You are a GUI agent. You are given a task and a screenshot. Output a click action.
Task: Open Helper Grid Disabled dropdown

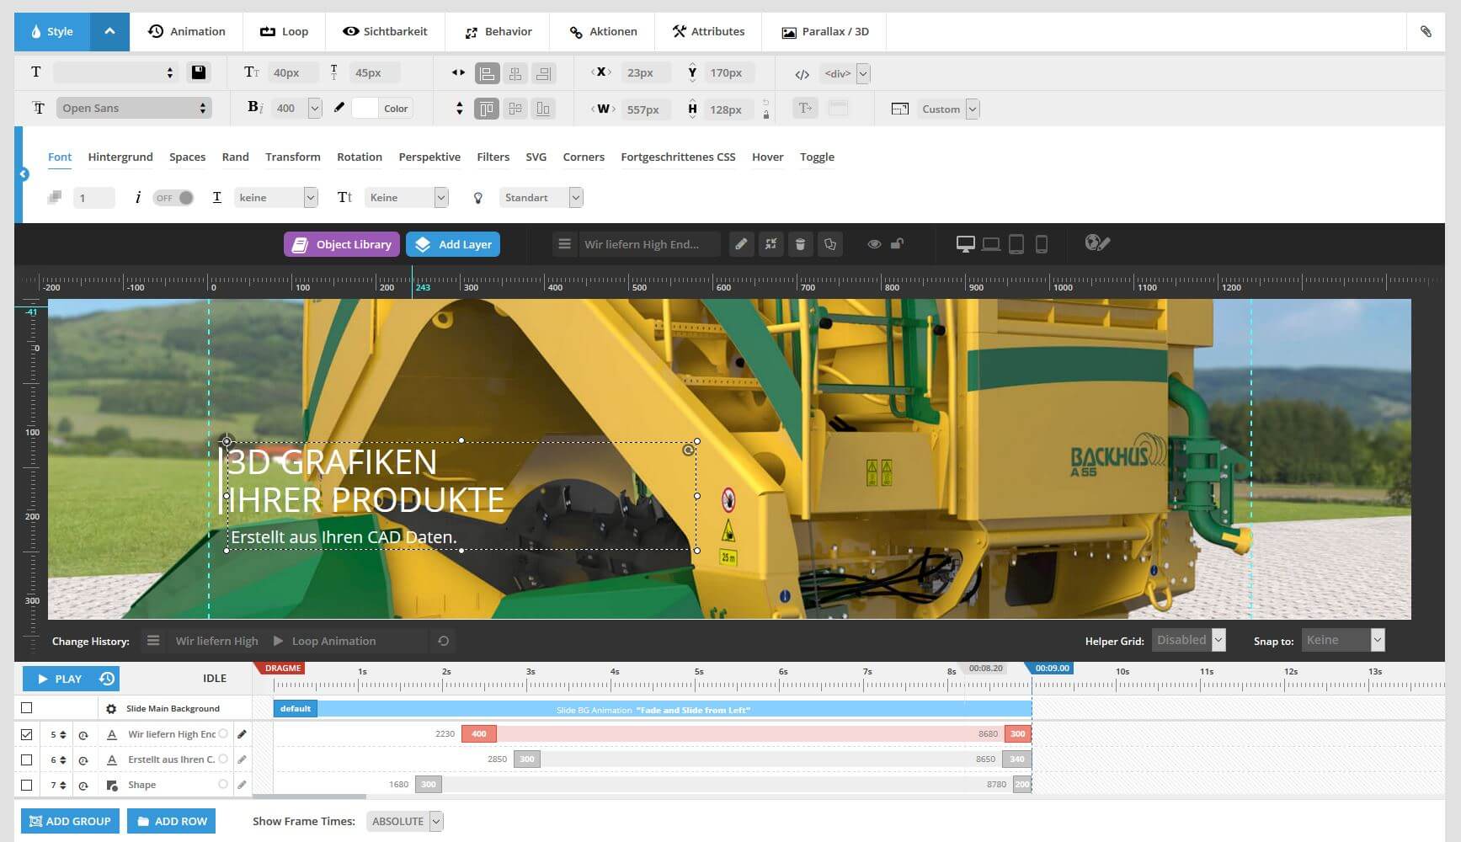click(x=1188, y=640)
